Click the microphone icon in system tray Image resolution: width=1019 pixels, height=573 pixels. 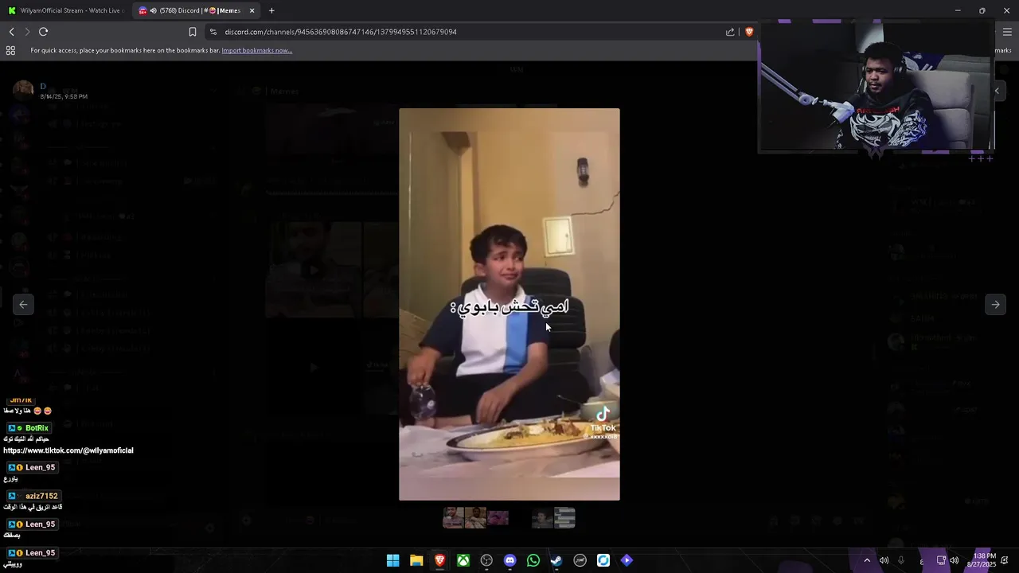point(901,560)
